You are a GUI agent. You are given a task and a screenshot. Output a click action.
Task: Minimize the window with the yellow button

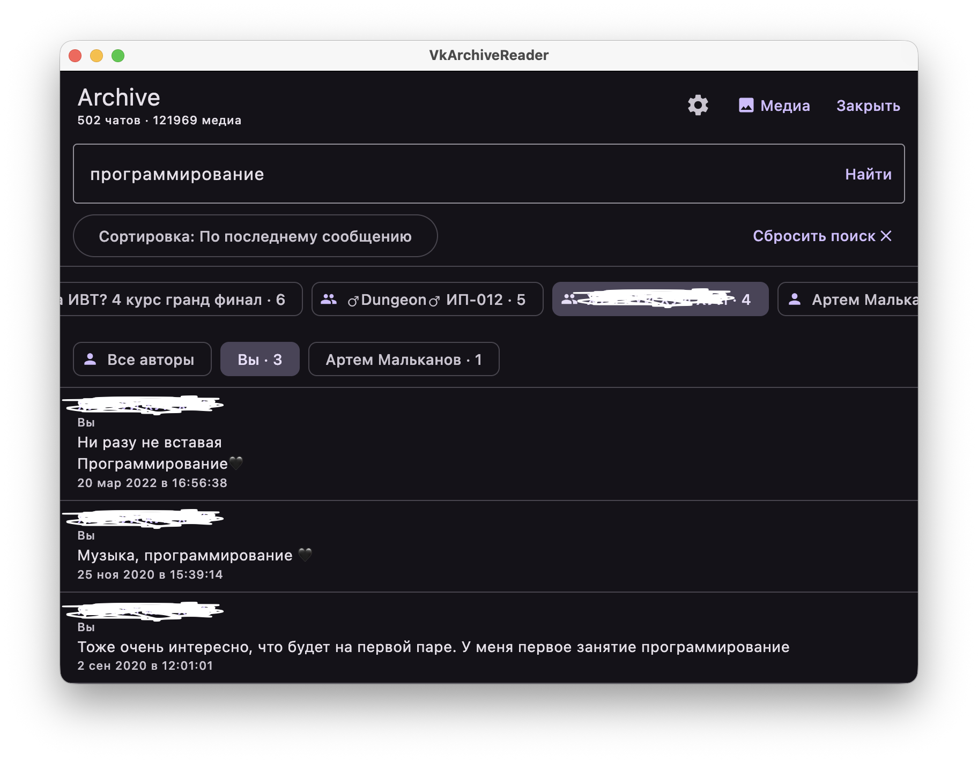pos(97,56)
